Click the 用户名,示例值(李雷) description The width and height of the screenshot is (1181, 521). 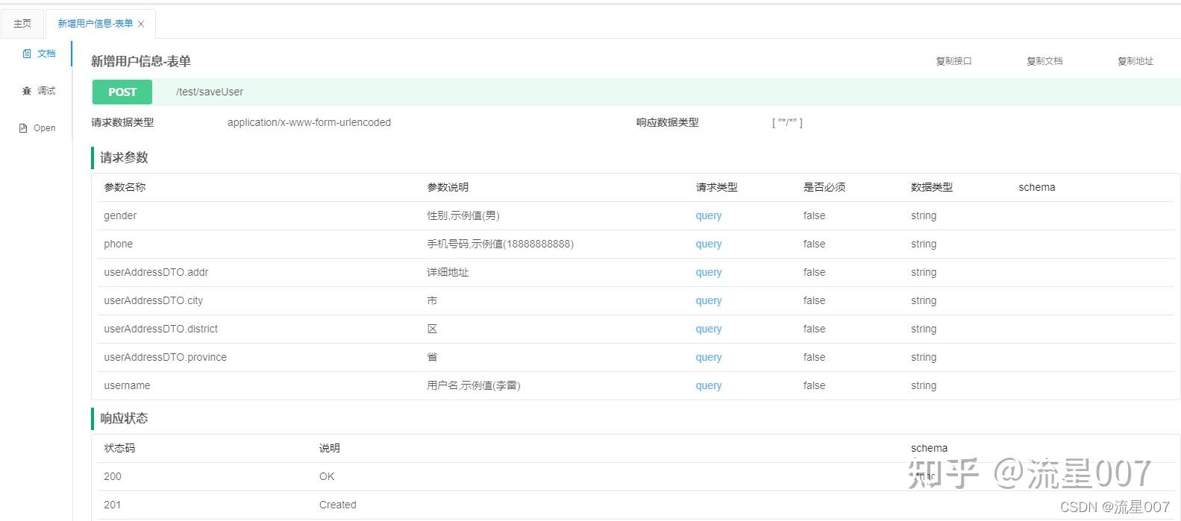point(474,385)
